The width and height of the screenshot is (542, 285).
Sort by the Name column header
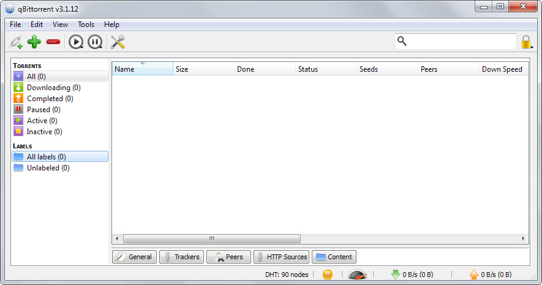coord(143,69)
